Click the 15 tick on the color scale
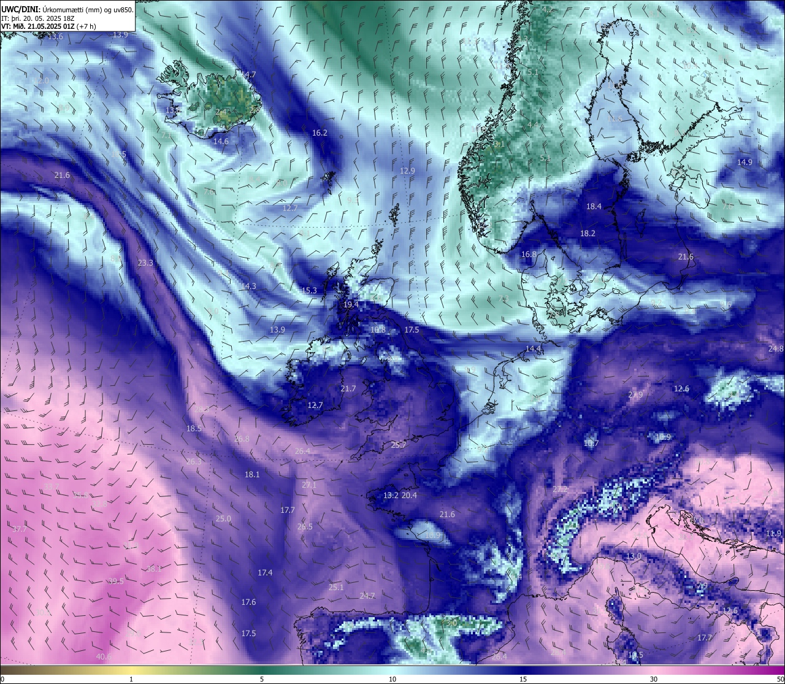 523,679
